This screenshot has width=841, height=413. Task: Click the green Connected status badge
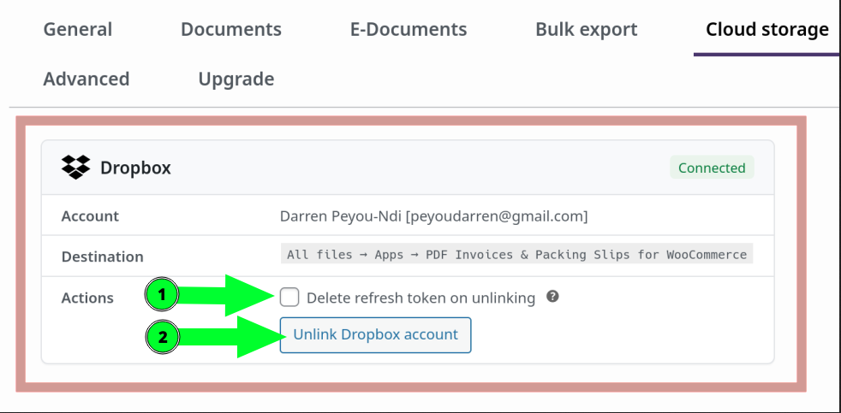pos(712,168)
